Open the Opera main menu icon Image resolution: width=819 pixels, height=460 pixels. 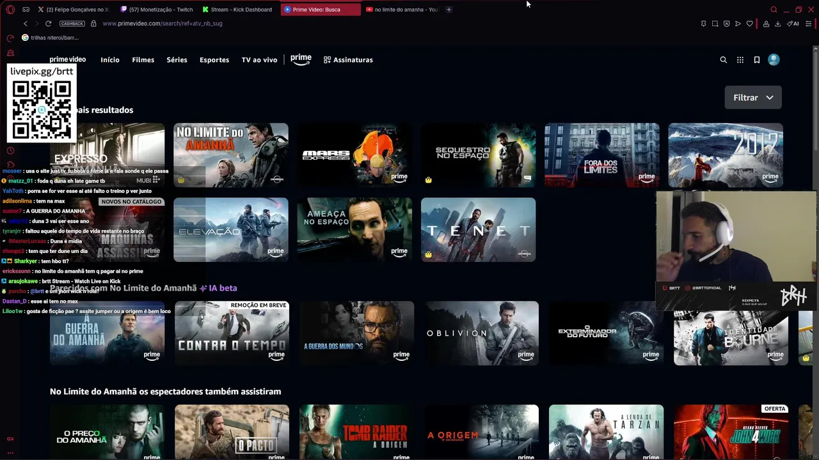pos(10,10)
